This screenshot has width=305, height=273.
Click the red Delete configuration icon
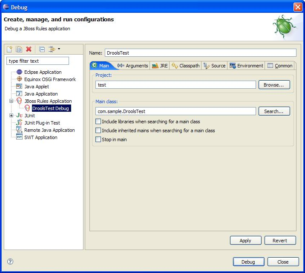(29, 49)
